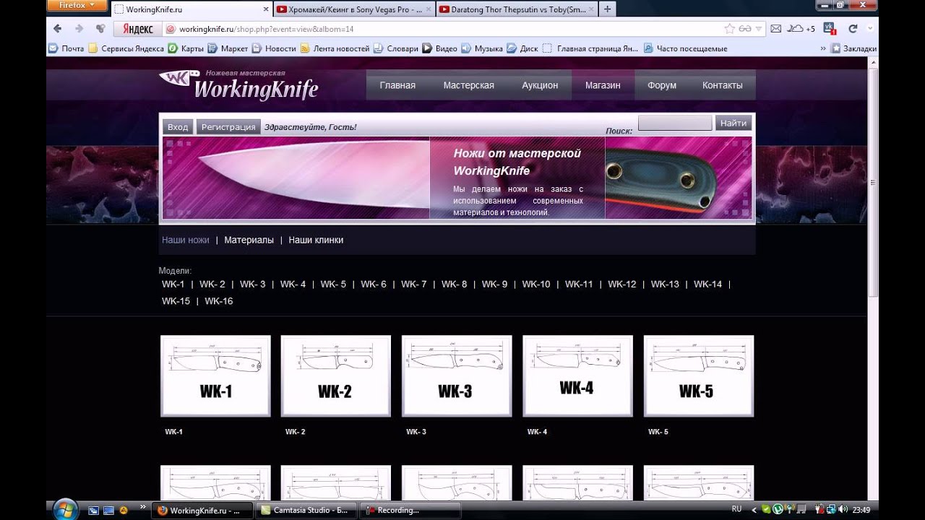Open the Магазин site menu item
925x520 pixels.
pyautogui.click(x=603, y=85)
